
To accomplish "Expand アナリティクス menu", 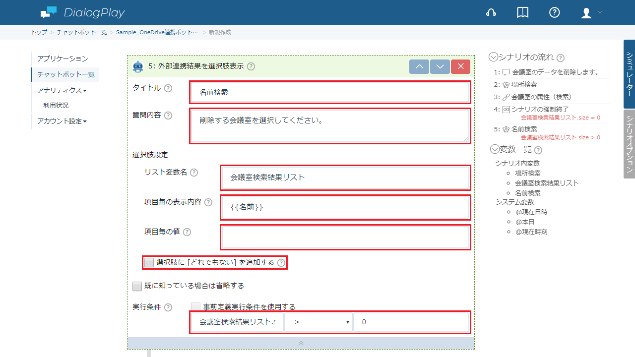I will 62,90.
